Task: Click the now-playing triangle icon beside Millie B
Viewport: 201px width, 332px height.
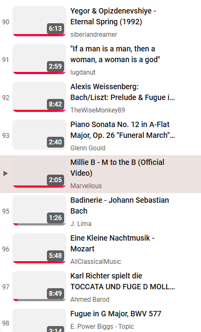Action: point(5,174)
